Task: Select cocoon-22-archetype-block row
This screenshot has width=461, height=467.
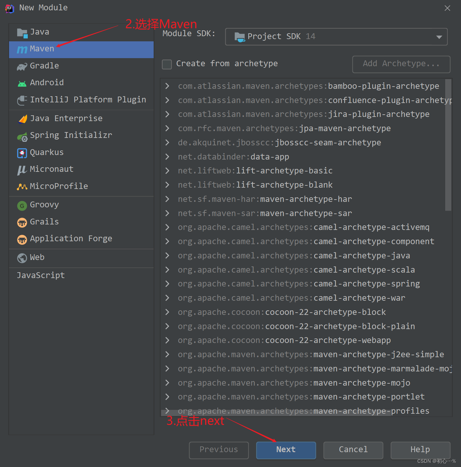Action: click(306, 312)
